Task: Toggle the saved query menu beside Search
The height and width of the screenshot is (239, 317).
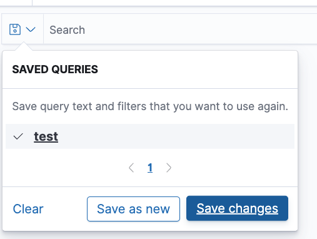Action: point(23,29)
